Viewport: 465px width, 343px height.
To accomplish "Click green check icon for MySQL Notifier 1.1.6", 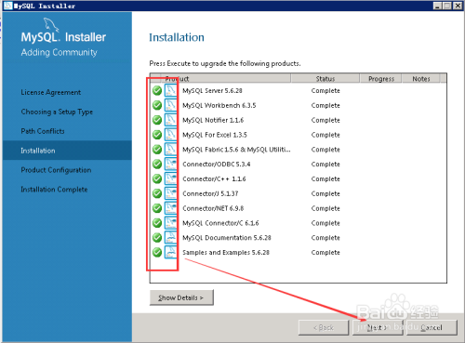I will (157, 120).
